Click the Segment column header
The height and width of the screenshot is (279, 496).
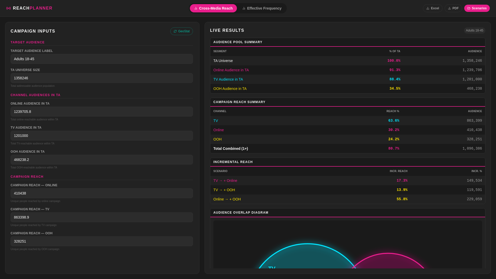(x=220, y=51)
